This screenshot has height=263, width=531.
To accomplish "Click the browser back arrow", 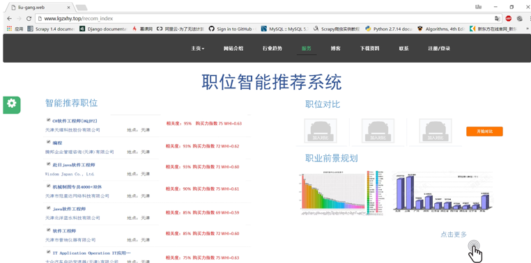I will [x=9, y=19].
